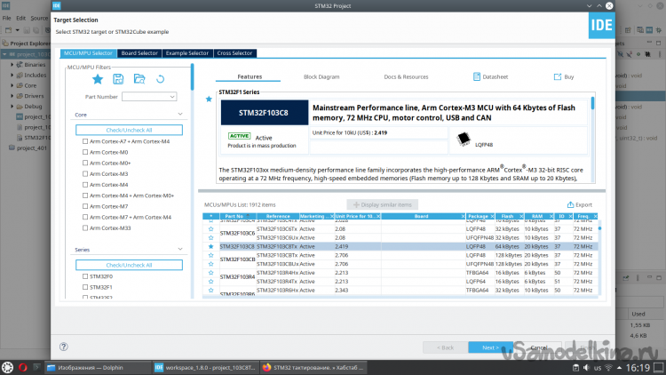Open the Part Number dropdown
Image resolution: width=666 pixels, height=375 pixels.
tap(148, 96)
